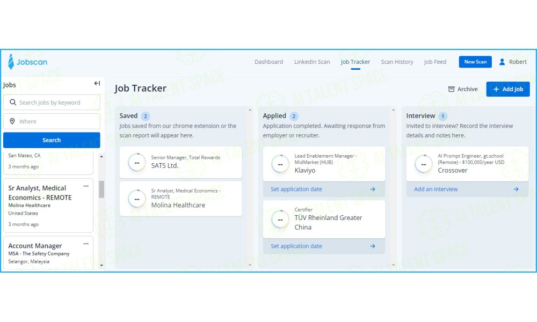Click arrow next to Klaviyo Set application date

click(x=373, y=189)
